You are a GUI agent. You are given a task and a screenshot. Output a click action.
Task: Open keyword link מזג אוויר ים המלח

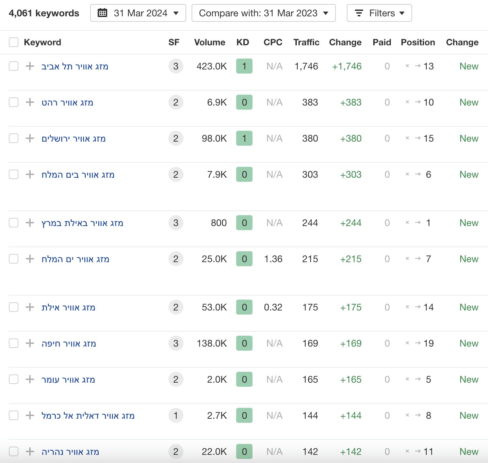75,259
